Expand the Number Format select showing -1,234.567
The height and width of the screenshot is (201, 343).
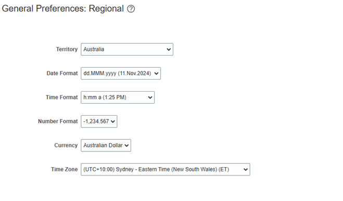(x=99, y=121)
